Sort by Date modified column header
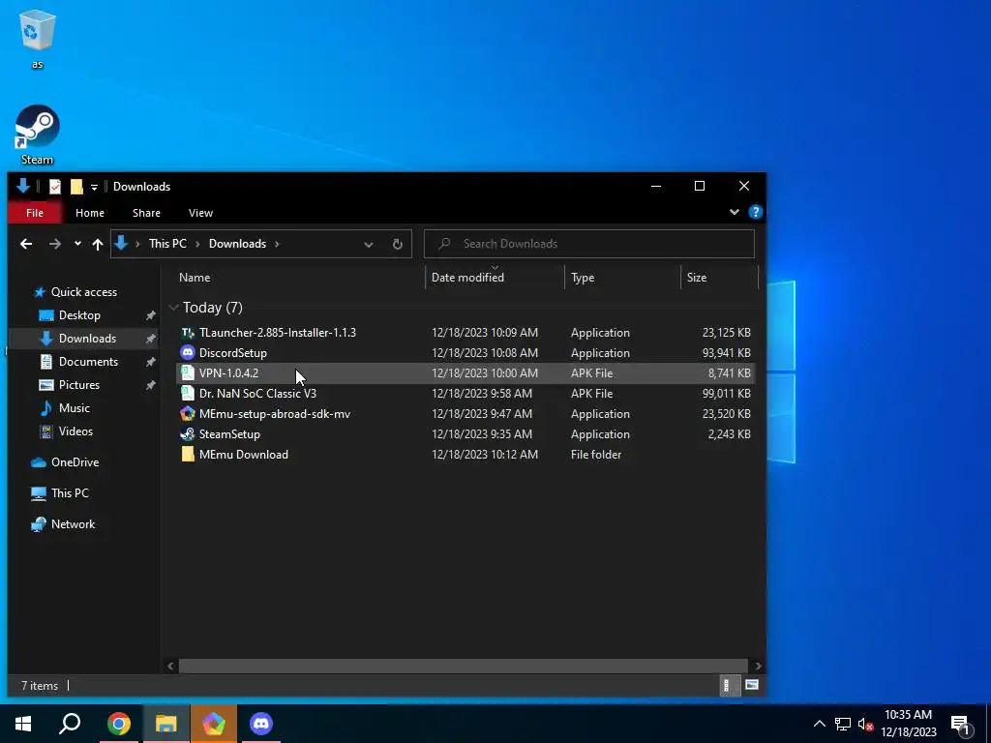The width and height of the screenshot is (991, 743). 467,278
